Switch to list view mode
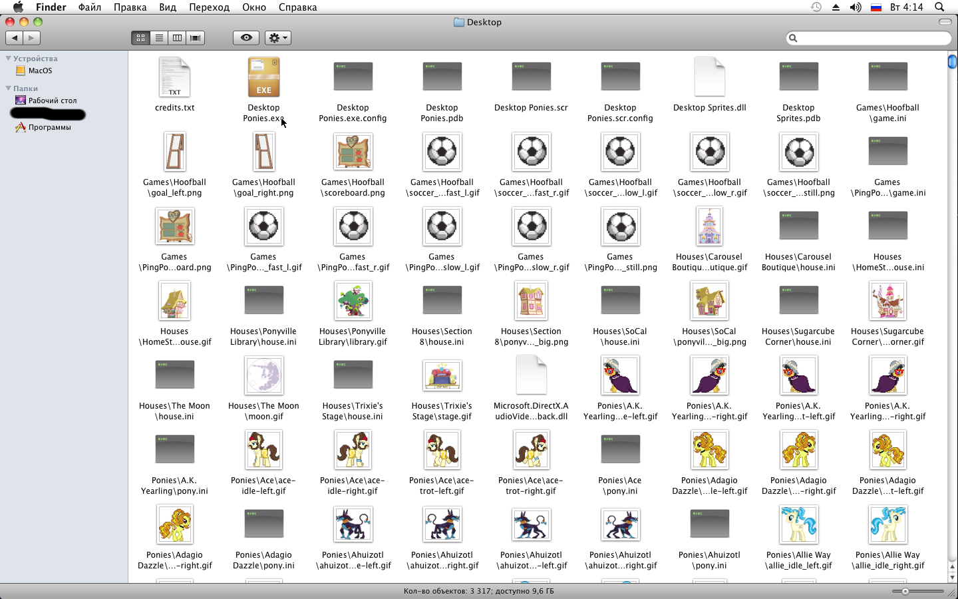The width and height of the screenshot is (958, 599). [x=159, y=38]
